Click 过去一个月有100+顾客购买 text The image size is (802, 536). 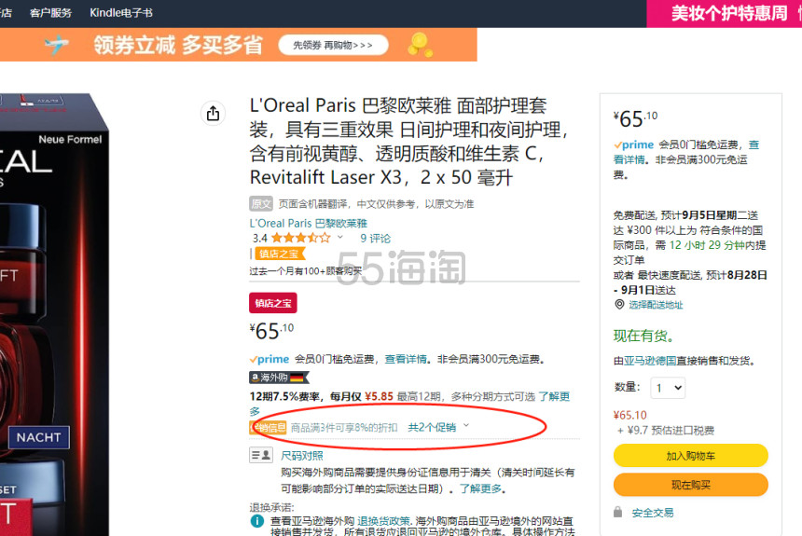click(305, 270)
